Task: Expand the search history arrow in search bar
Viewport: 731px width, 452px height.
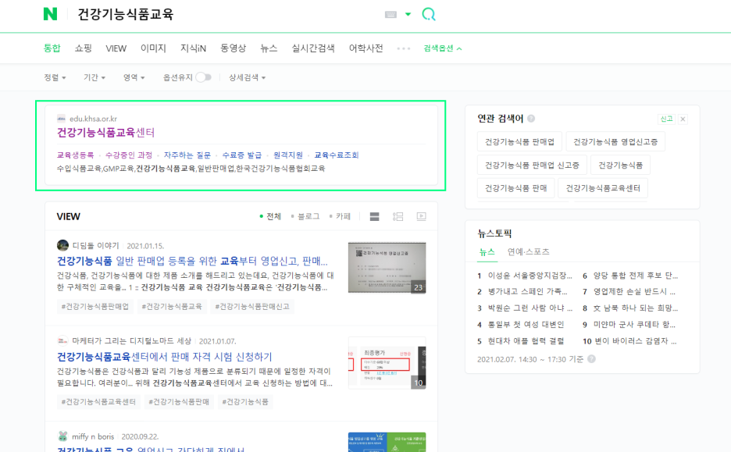Action: (x=408, y=15)
